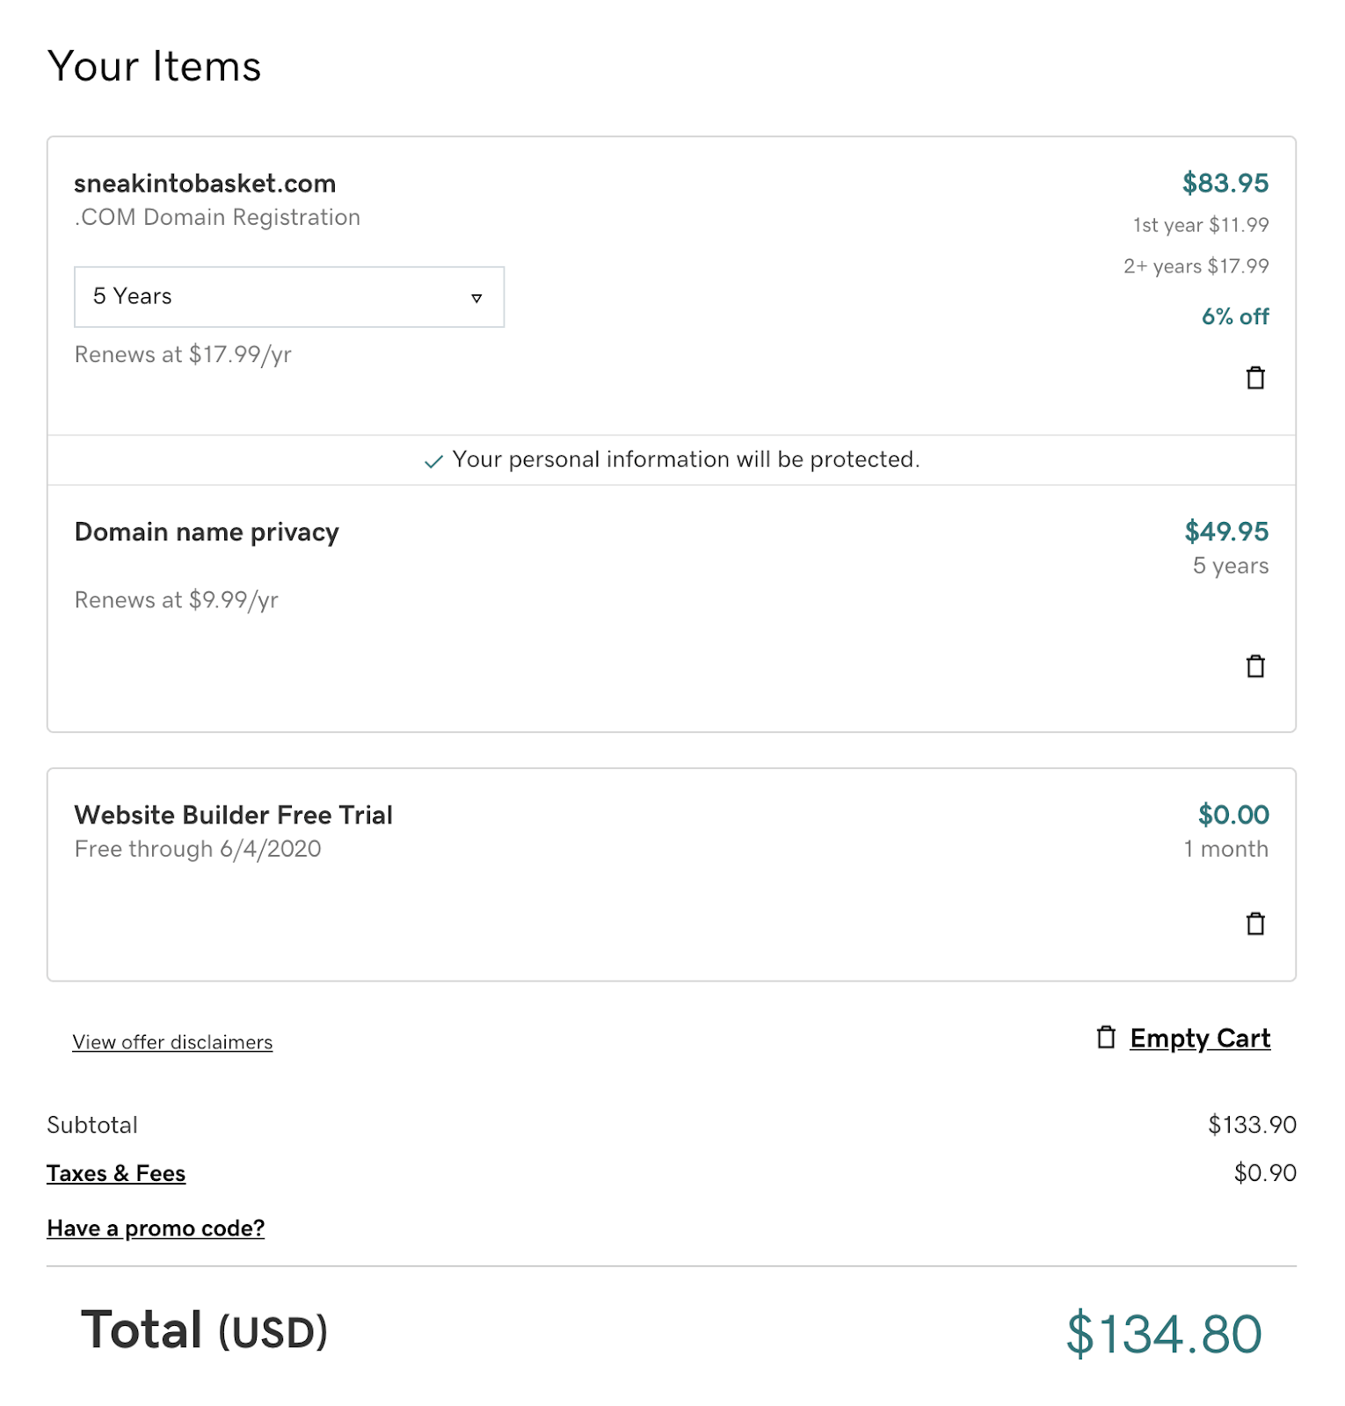Screen dimensions: 1345x1406
Task: Click the sneakintobasket.com domain name
Action: click(205, 183)
